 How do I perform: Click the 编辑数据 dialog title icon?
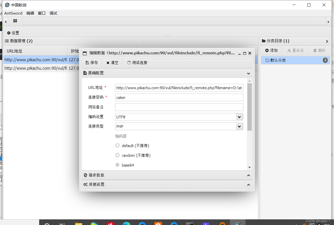(x=85, y=53)
